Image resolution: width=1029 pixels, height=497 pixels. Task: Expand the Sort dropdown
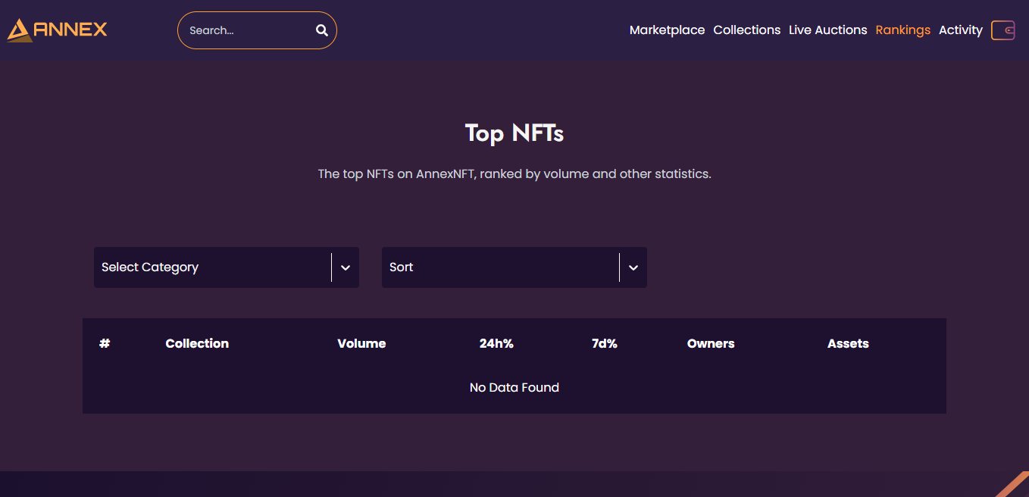pyautogui.click(x=500, y=267)
